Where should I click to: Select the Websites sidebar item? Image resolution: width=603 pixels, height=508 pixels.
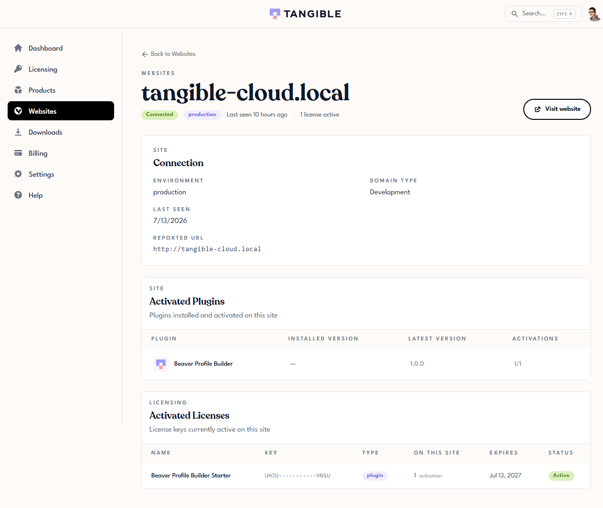[x=61, y=111]
